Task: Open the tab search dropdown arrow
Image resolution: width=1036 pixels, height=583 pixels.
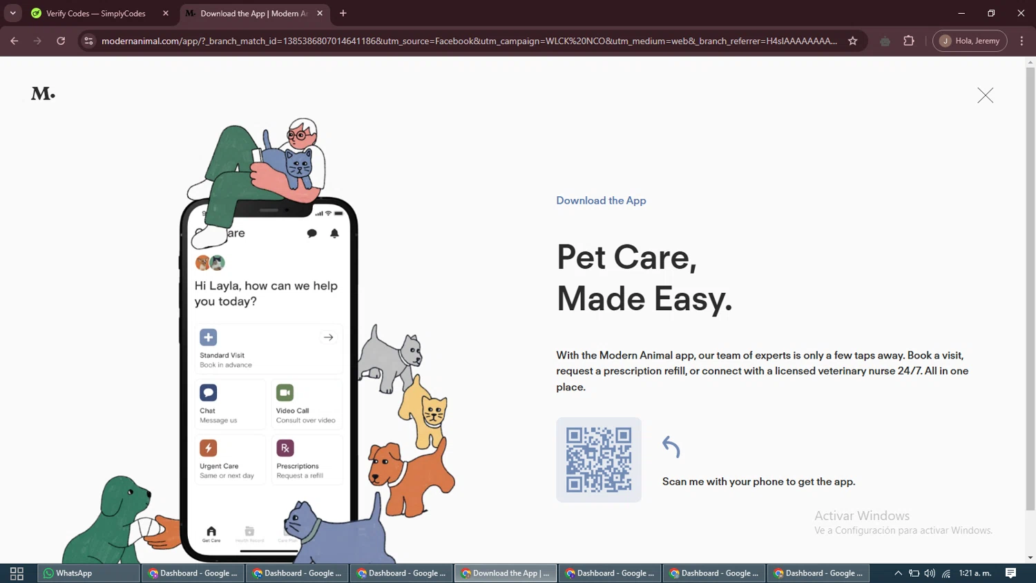Action: (x=12, y=13)
